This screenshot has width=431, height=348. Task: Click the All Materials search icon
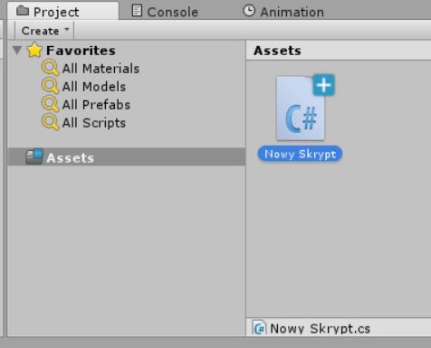click(50, 68)
